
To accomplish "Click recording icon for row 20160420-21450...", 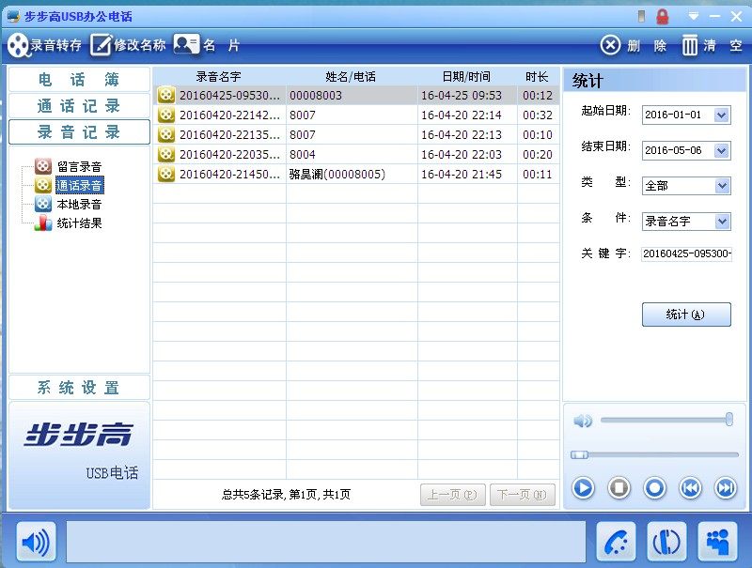I will (x=166, y=174).
